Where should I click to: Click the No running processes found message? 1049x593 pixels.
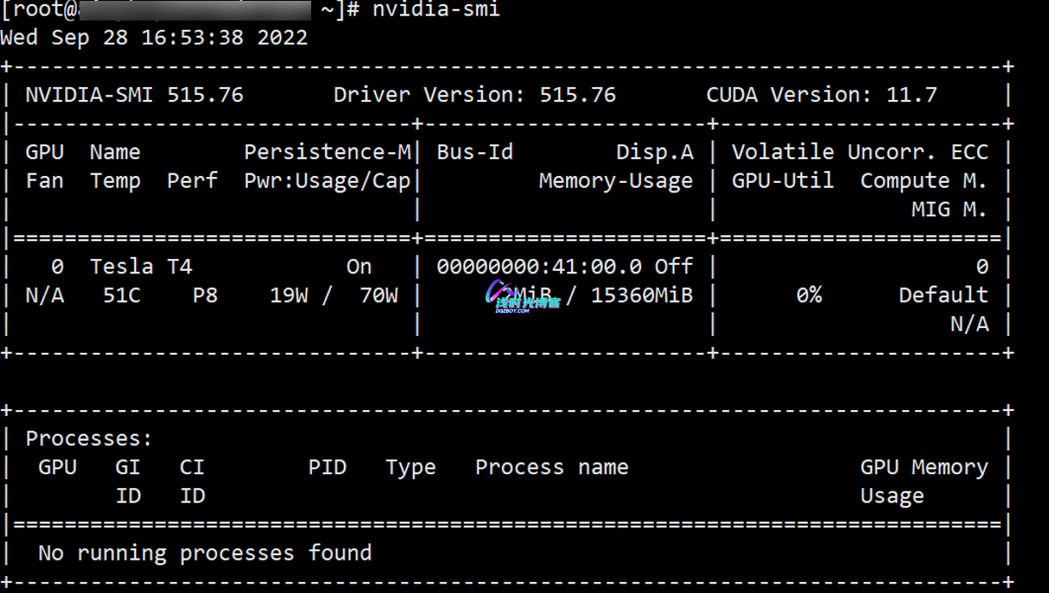[205, 554]
